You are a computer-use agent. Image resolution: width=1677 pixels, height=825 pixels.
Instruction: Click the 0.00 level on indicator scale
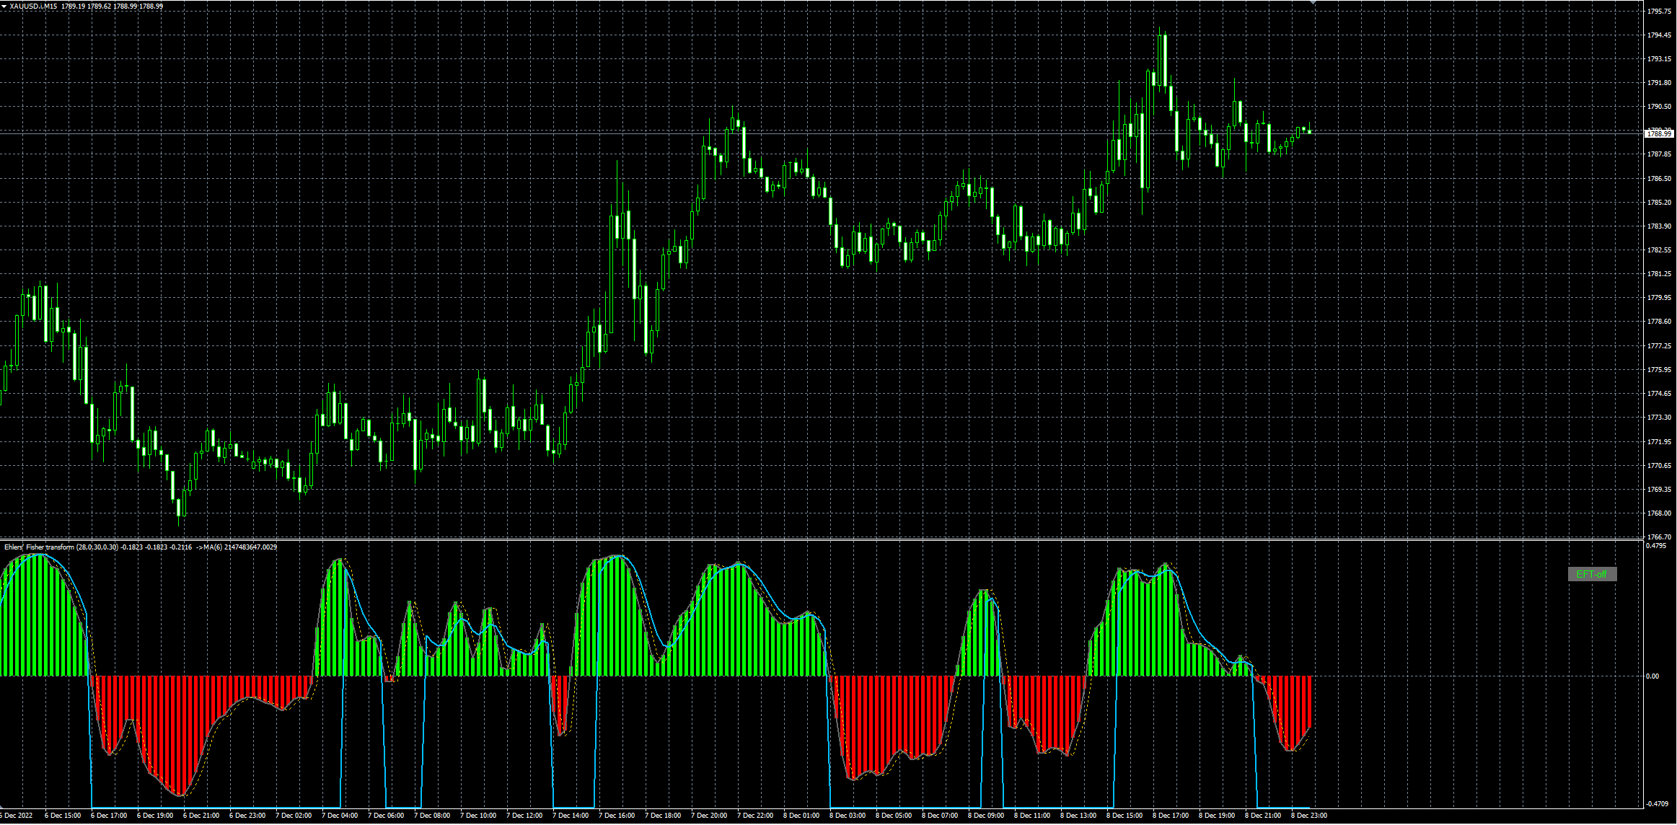point(1652,676)
